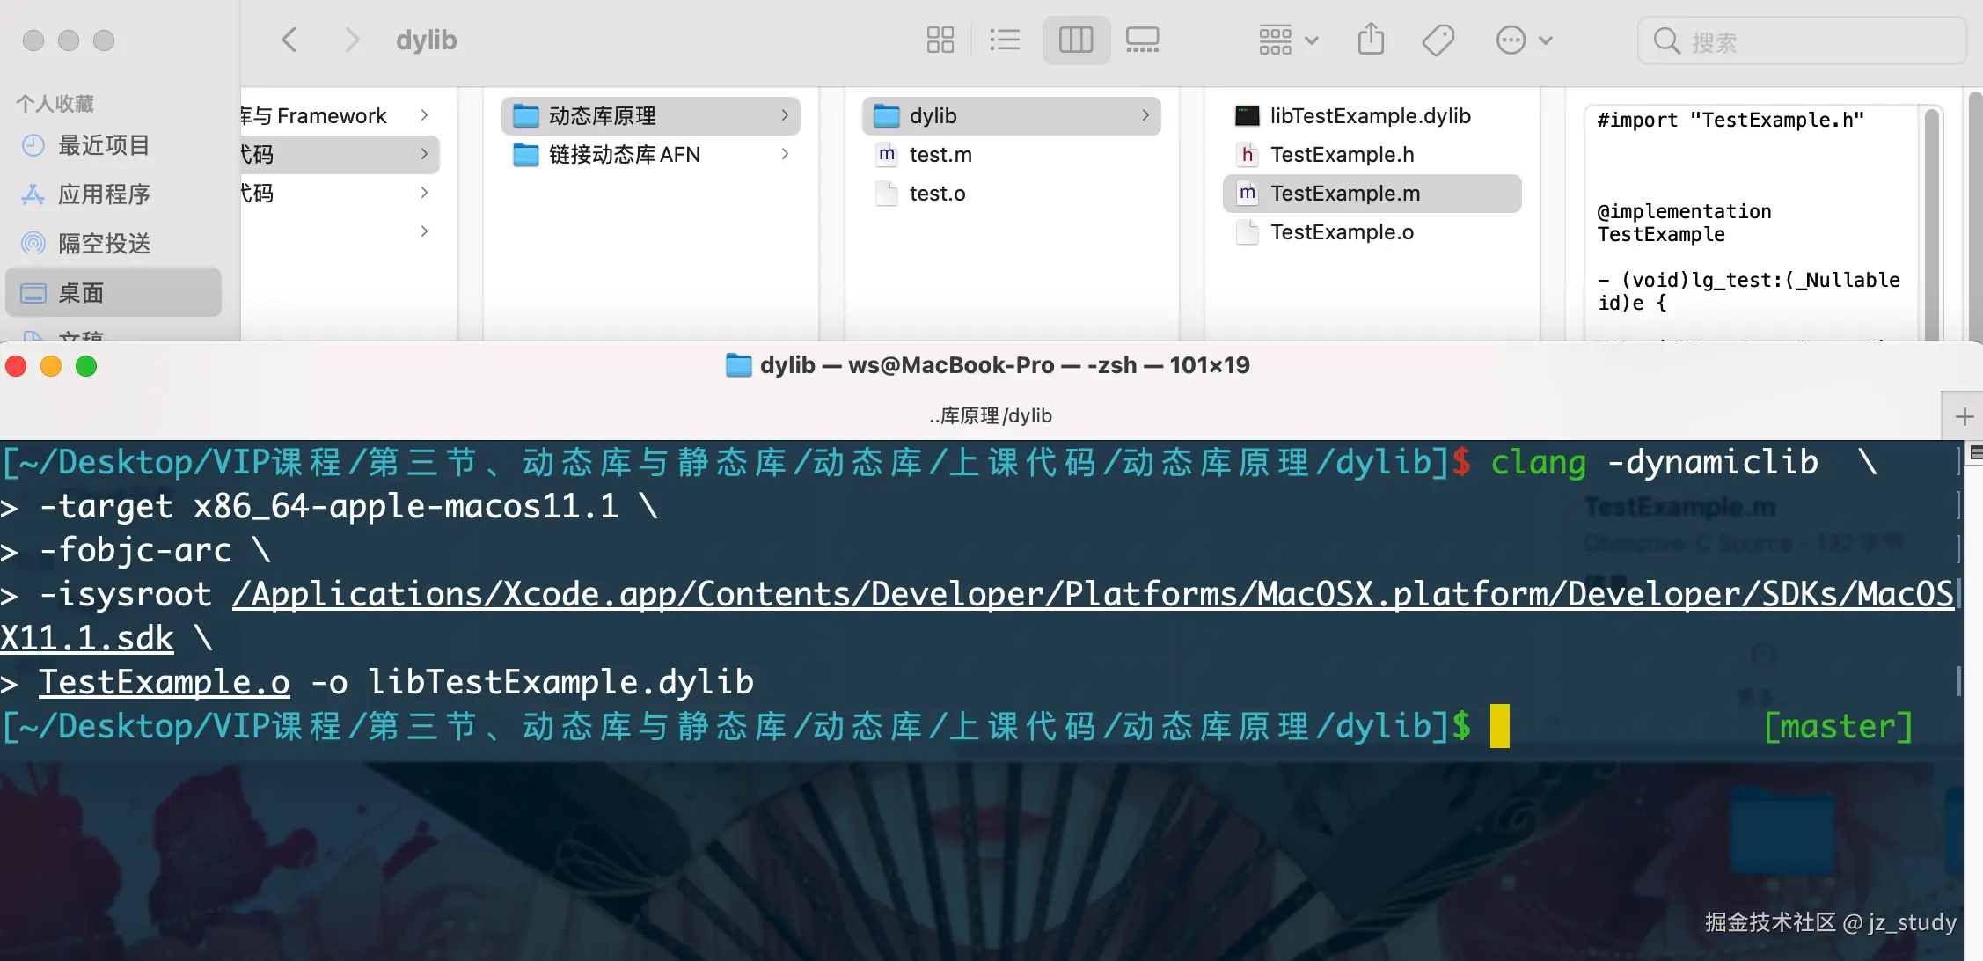Select 隔空投送 in the sidebar
The height and width of the screenshot is (961, 1983).
pyautogui.click(x=103, y=243)
